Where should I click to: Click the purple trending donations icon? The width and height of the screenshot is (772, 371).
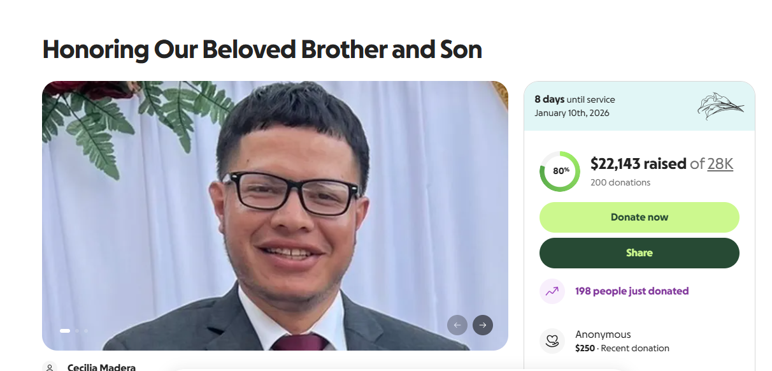pos(552,291)
